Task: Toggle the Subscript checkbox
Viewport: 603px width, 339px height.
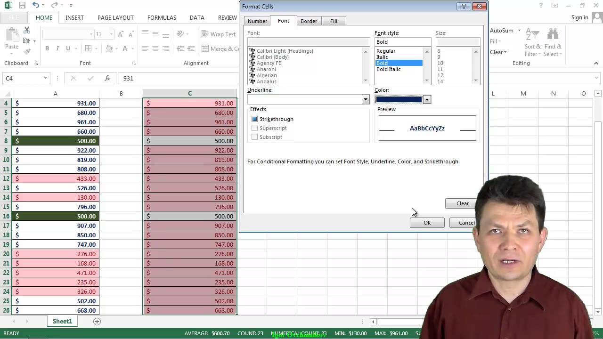Action: pyautogui.click(x=255, y=137)
